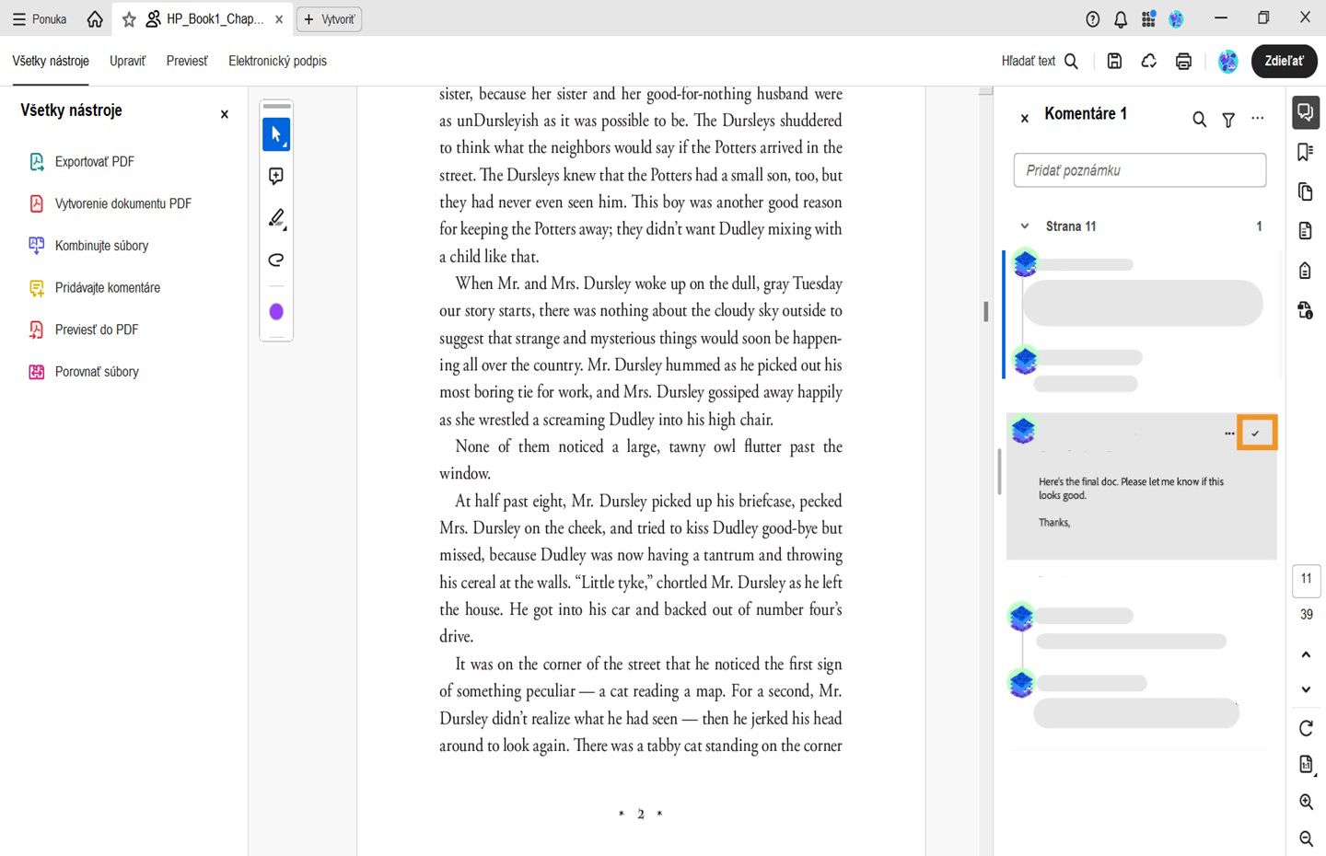1326x856 pixels.
Task: Select the freehand draw loop tool
Action: (276, 260)
